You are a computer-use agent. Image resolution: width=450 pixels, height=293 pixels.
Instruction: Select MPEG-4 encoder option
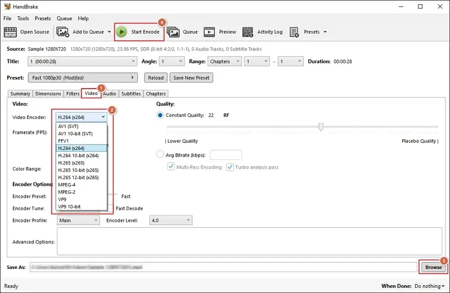point(82,185)
